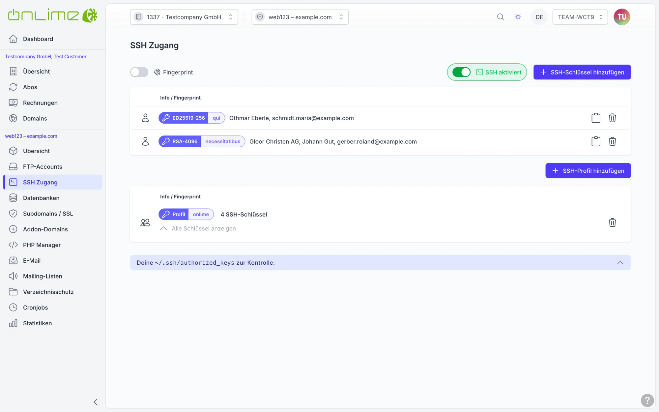Click user icon in Gloor Christen row

[145, 141]
